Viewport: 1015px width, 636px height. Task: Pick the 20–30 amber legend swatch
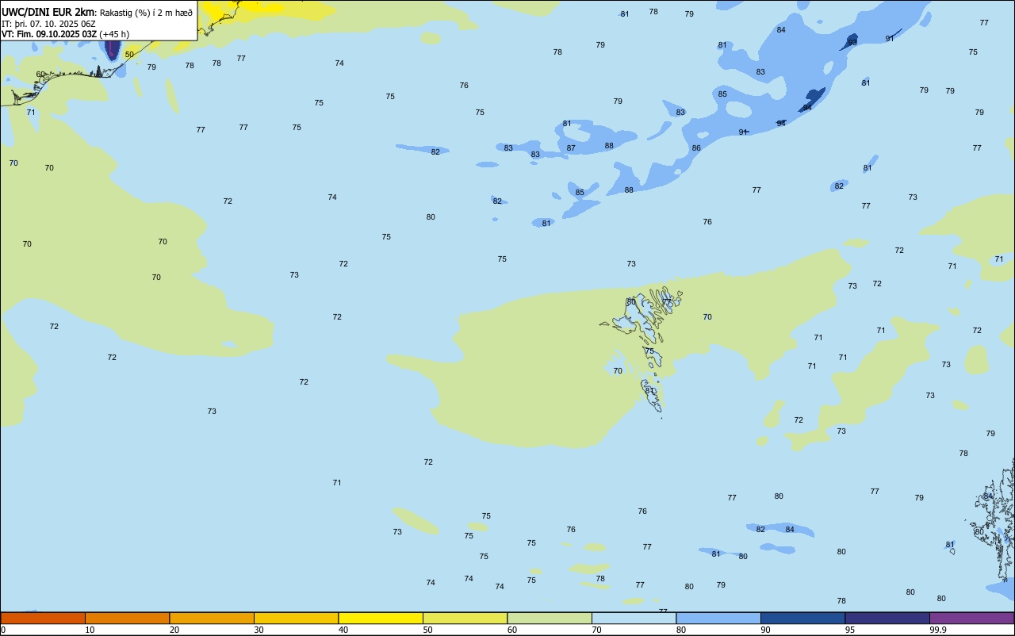(x=212, y=618)
